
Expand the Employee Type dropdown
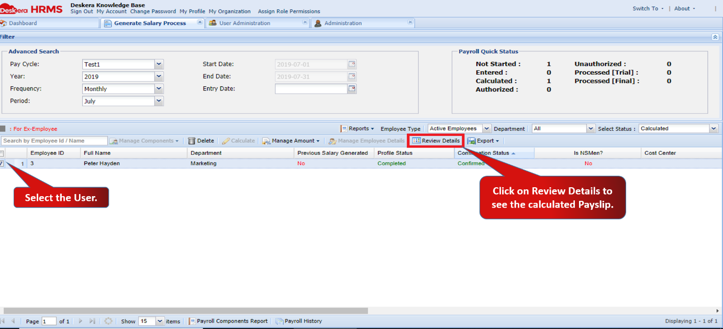point(487,129)
